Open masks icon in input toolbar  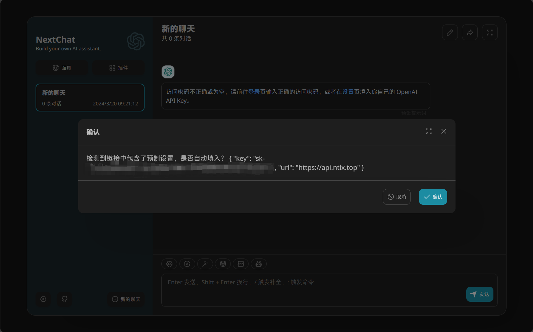pos(223,264)
